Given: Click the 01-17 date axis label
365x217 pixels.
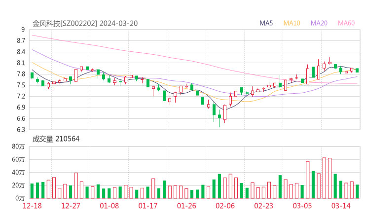Looking at the screenshot, I should tap(148, 206).
